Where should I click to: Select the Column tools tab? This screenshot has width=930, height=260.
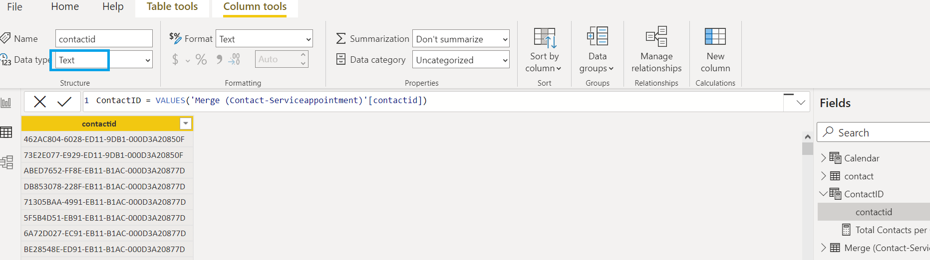[255, 7]
